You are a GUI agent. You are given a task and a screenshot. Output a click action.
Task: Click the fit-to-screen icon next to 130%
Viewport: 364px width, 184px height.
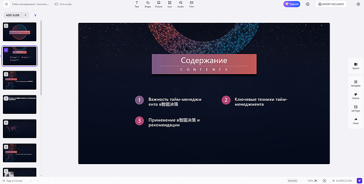pos(316,181)
